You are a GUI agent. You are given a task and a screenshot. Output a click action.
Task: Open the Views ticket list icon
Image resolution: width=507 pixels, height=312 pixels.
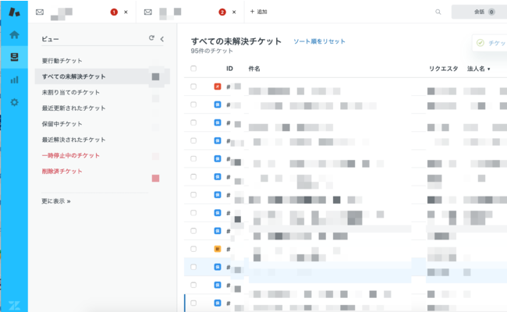(x=14, y=57)
